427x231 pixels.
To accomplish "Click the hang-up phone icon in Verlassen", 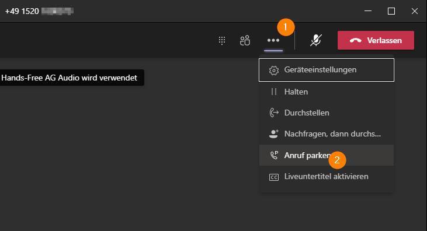I will pyautogui.click(x=356, y=40).
